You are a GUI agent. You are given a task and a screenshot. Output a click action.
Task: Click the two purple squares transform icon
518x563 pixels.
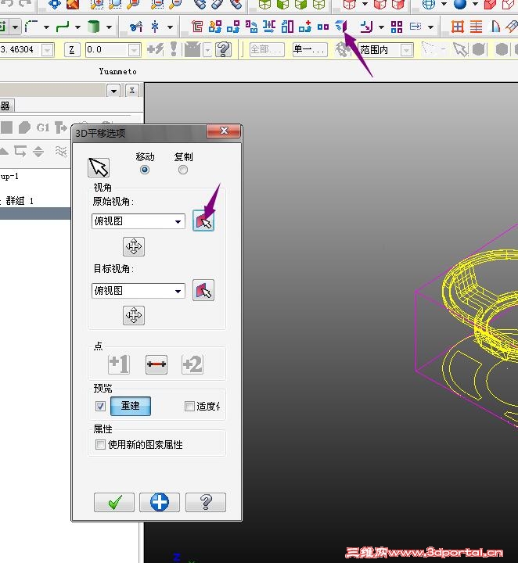[x=323, y=27]
